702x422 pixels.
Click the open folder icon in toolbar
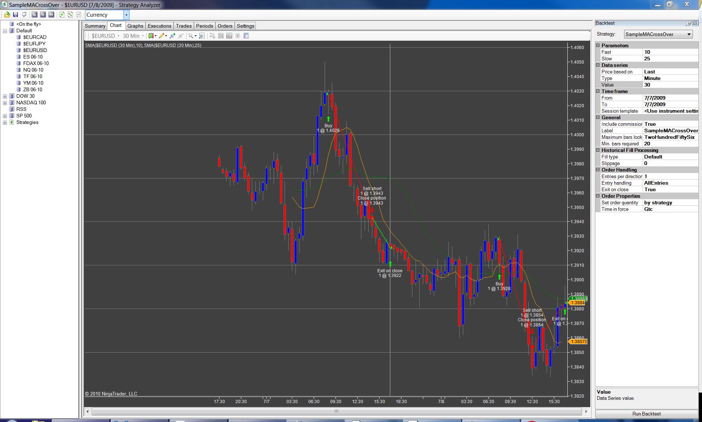[7, 15]
